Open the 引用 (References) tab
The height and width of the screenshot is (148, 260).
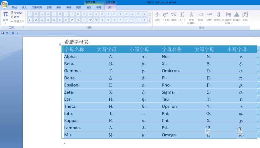(x=49, y=8)
